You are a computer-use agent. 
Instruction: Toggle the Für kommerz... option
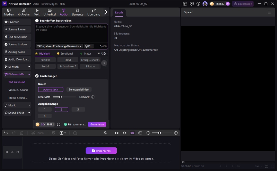75,124
